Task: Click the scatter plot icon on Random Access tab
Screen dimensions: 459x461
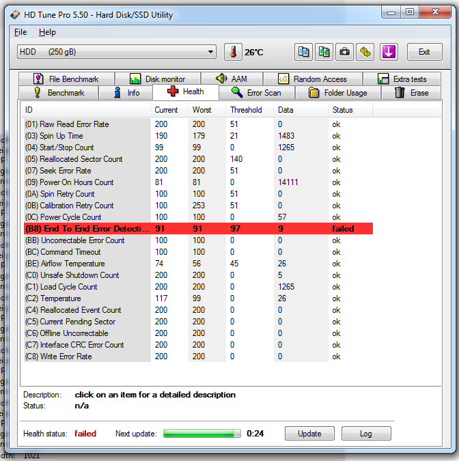Action: coord(283,79)
